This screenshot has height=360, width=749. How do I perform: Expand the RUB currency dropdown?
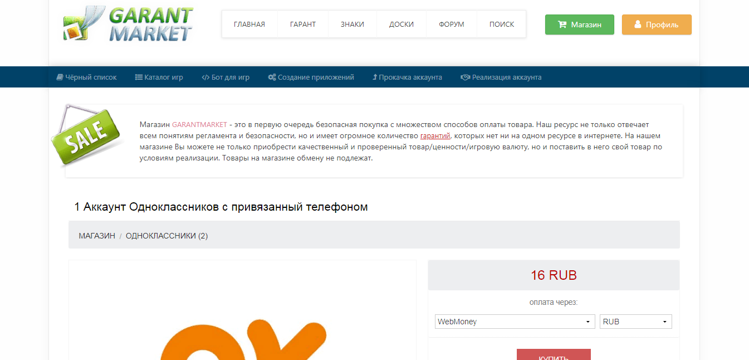(x=636, y=322)
